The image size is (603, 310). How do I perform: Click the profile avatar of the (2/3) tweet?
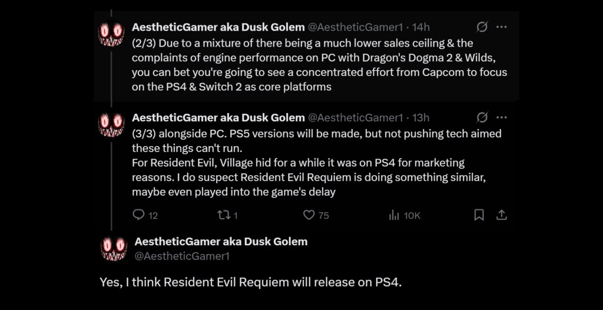click(x=111, y=34)
